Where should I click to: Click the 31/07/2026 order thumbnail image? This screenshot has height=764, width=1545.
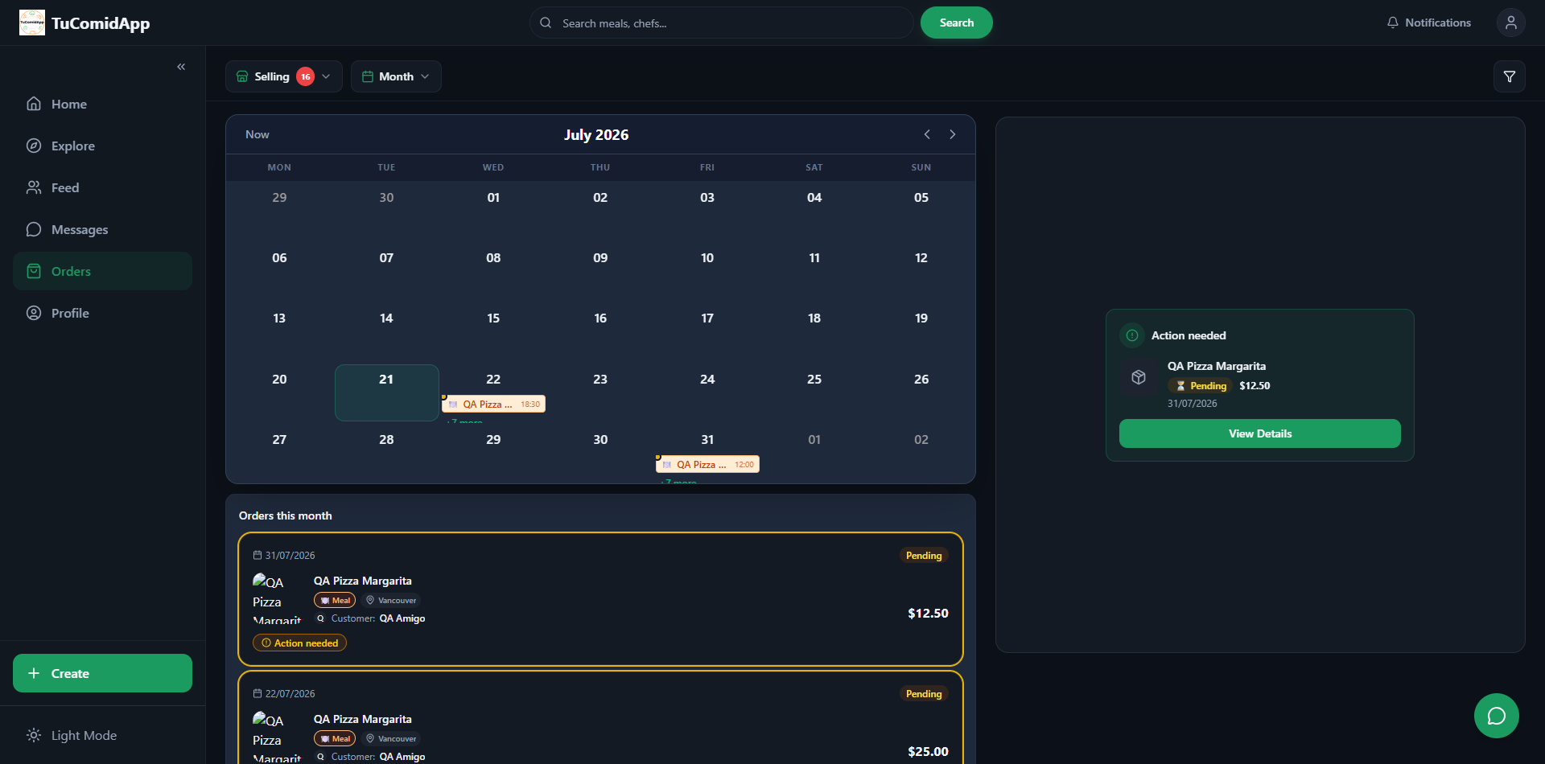pyautogui.click(x=278, y=598)
